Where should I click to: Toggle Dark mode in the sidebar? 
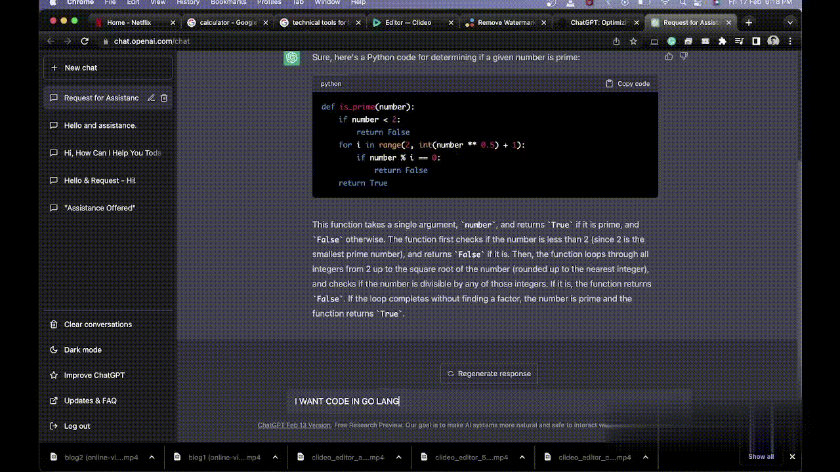click(83, 350)
